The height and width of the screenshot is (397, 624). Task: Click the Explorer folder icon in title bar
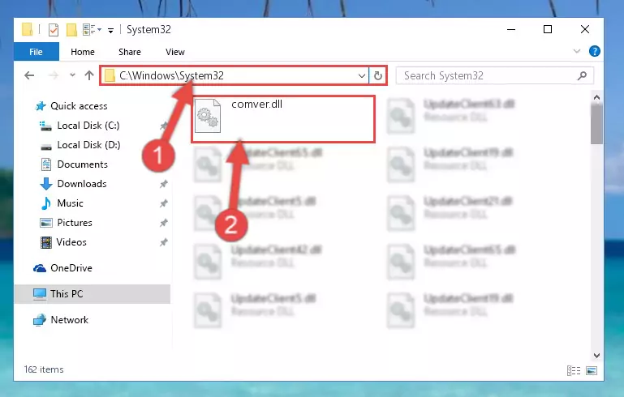coord(27,29)
